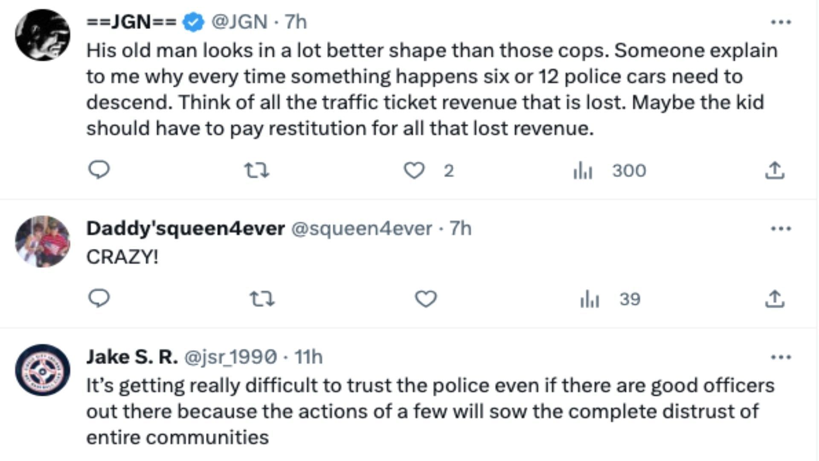Share the CRAZY! tweet
Viewport: 819px width, 461px height.
click(775, 299)
